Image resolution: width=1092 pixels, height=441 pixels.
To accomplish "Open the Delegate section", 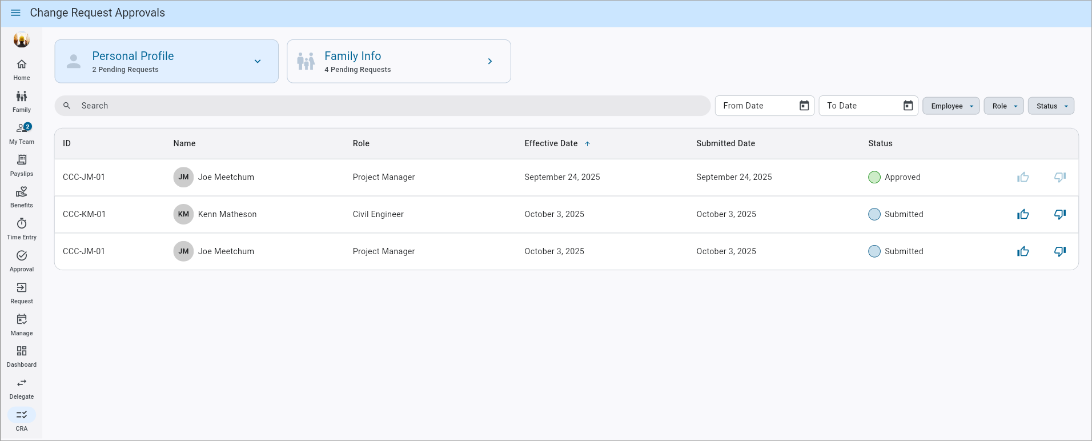I will pyautogui.click(x=22, y=388).
